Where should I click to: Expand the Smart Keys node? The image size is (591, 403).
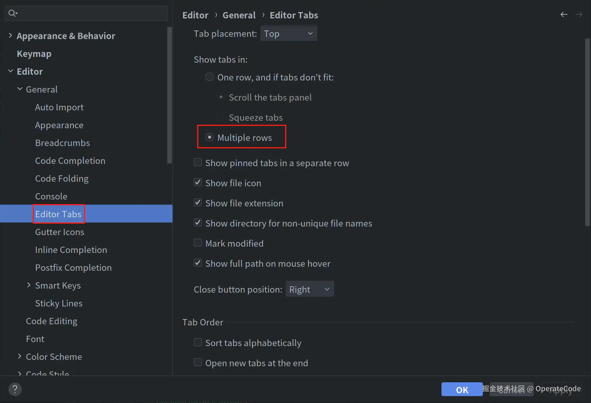point(29,285)
